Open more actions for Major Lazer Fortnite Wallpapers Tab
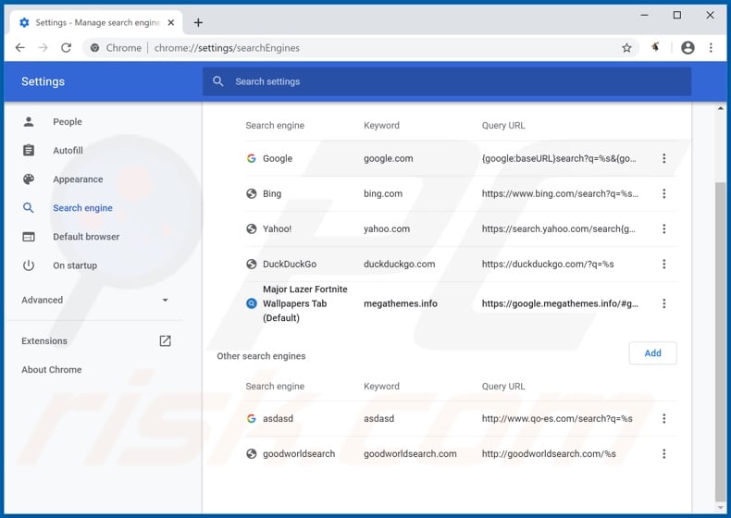 (x=663, y=303)
